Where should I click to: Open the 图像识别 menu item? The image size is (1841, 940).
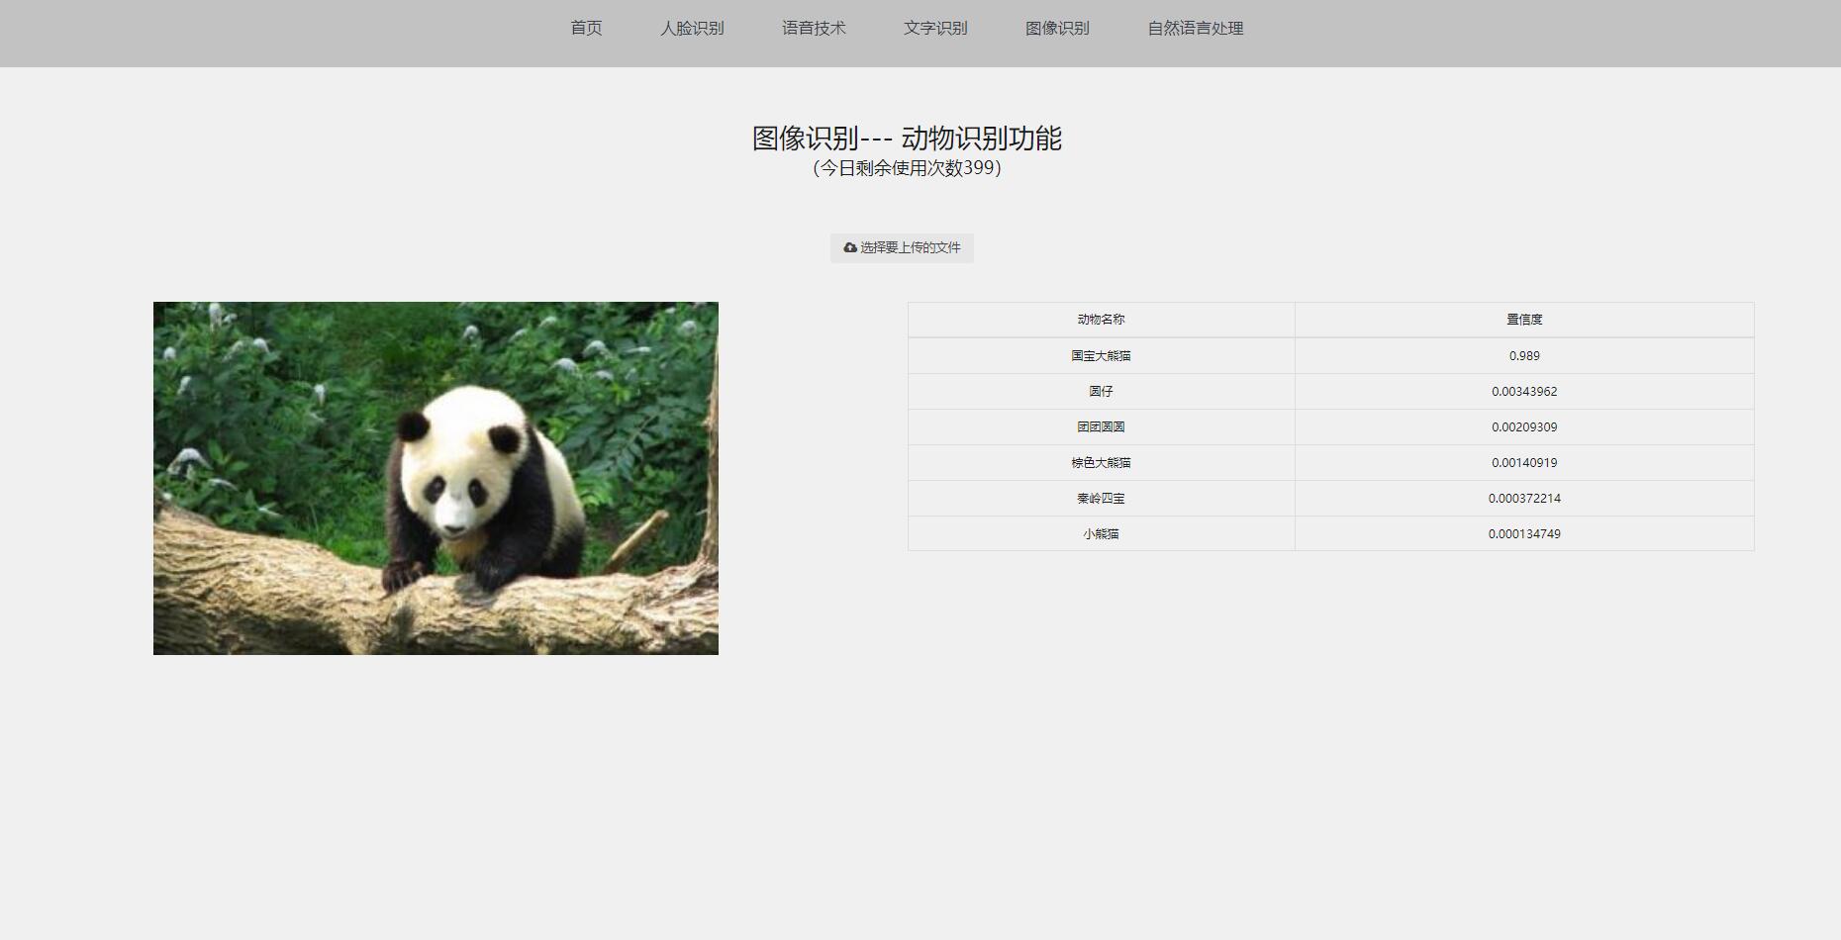point(1057,29)
